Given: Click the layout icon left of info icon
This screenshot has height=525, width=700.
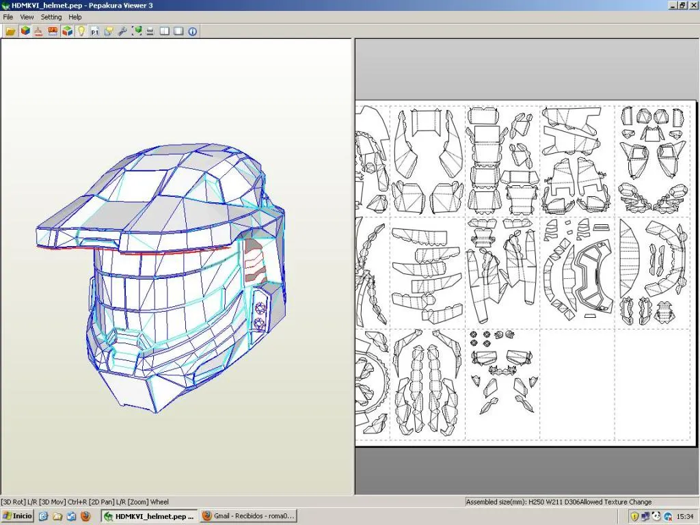Looking at the screenshot, I should tap(178, 31).
